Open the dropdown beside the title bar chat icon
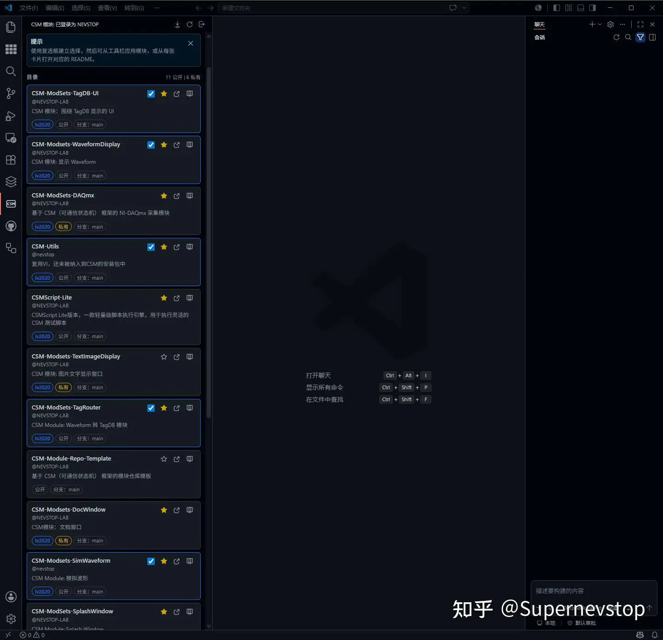 (x=464, y=8)
